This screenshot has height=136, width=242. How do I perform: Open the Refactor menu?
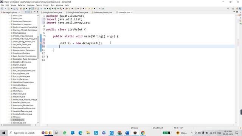(22, 5)
